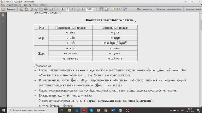The height and width of the screenshot is (113, 202).
Task: Click the 'Ж.р.' table cell
Action: click(41, 53)
